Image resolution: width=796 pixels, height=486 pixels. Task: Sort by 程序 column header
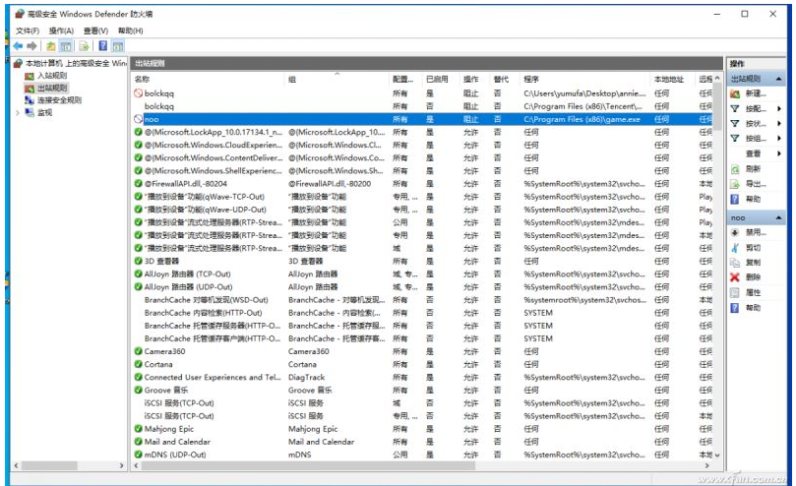pos(584,80)
